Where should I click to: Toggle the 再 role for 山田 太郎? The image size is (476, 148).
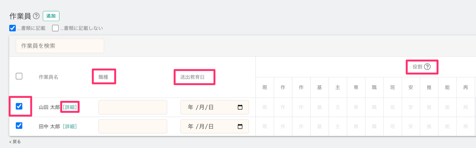point(466,107)
